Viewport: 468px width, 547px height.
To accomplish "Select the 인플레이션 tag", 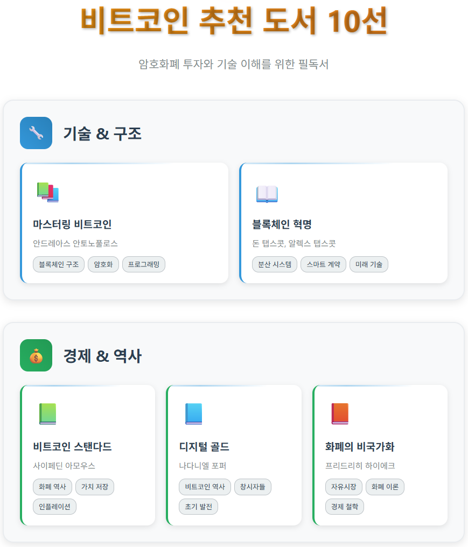I will [x=54, y=507].
